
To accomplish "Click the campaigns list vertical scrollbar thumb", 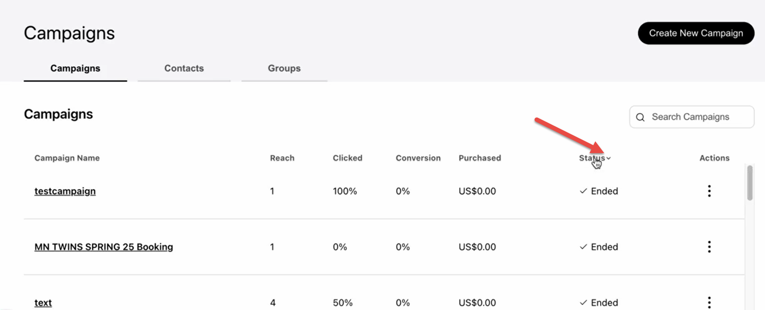I will pos(750,183).
